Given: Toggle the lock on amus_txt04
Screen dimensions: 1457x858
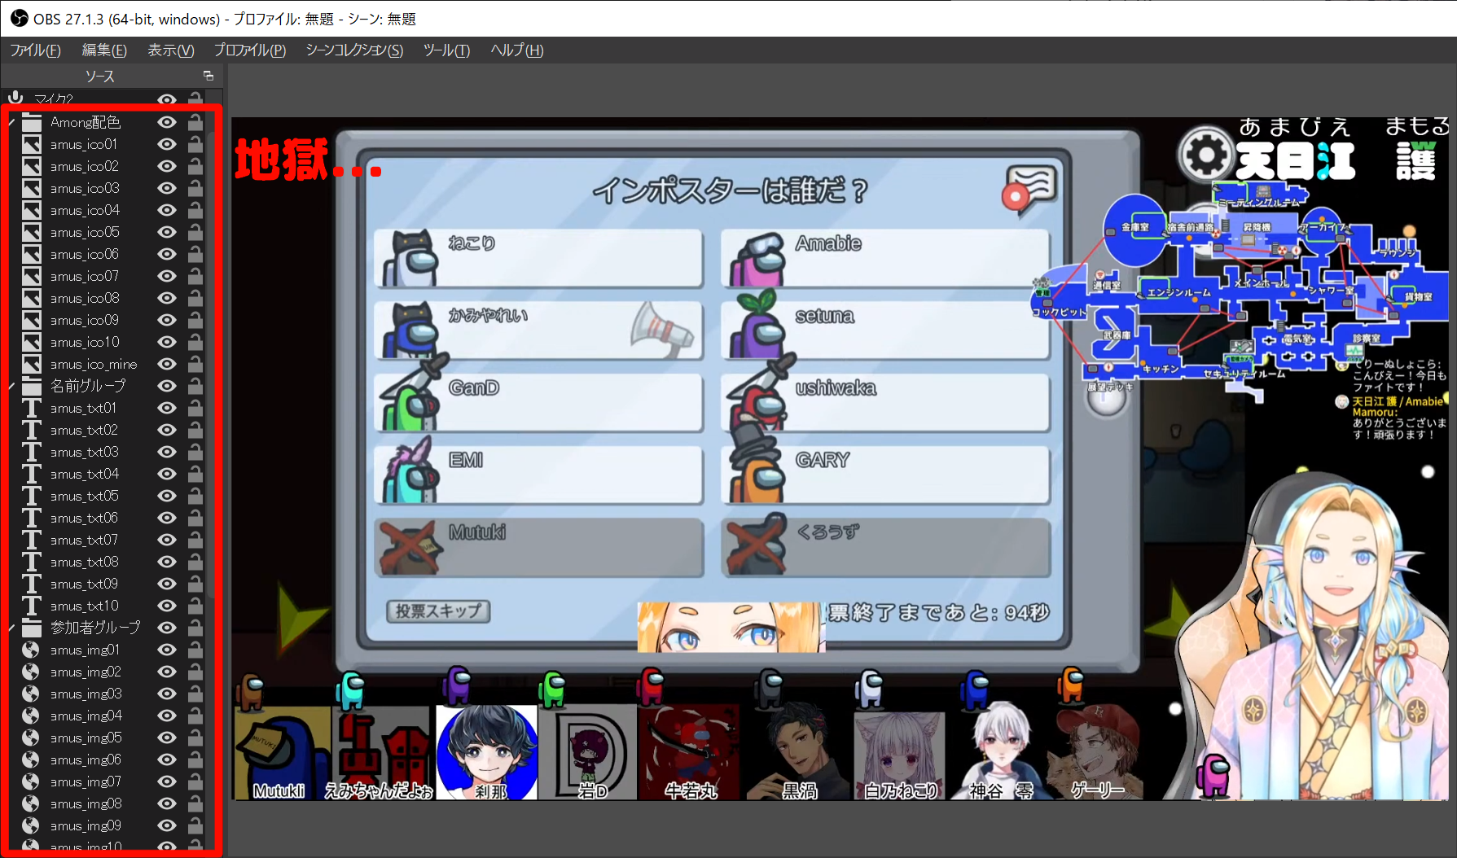Looking at the screenshot, I should pos(195,474).
